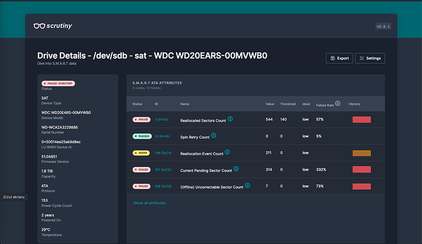
Task: Click the Status column header
Action: [x=137, y=104]
